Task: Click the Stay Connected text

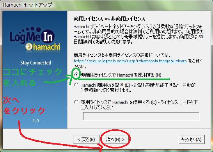Action: point(36,63)
